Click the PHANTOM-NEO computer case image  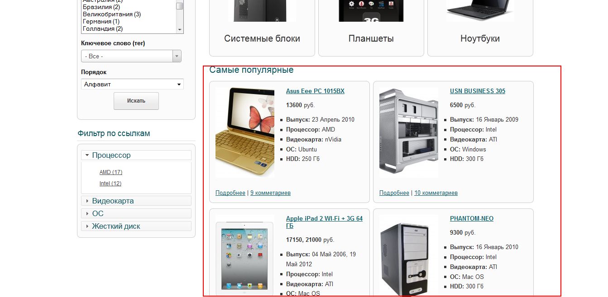[409, 256]
